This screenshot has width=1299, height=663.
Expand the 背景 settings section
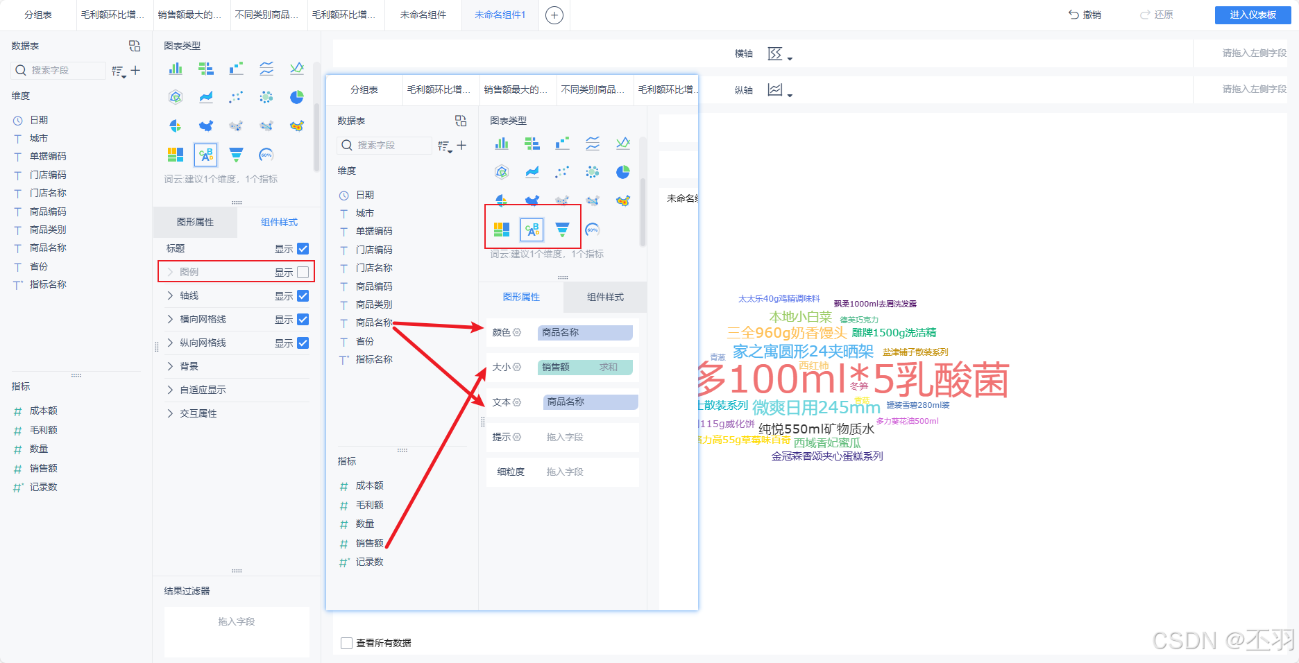tap(170, 366)
